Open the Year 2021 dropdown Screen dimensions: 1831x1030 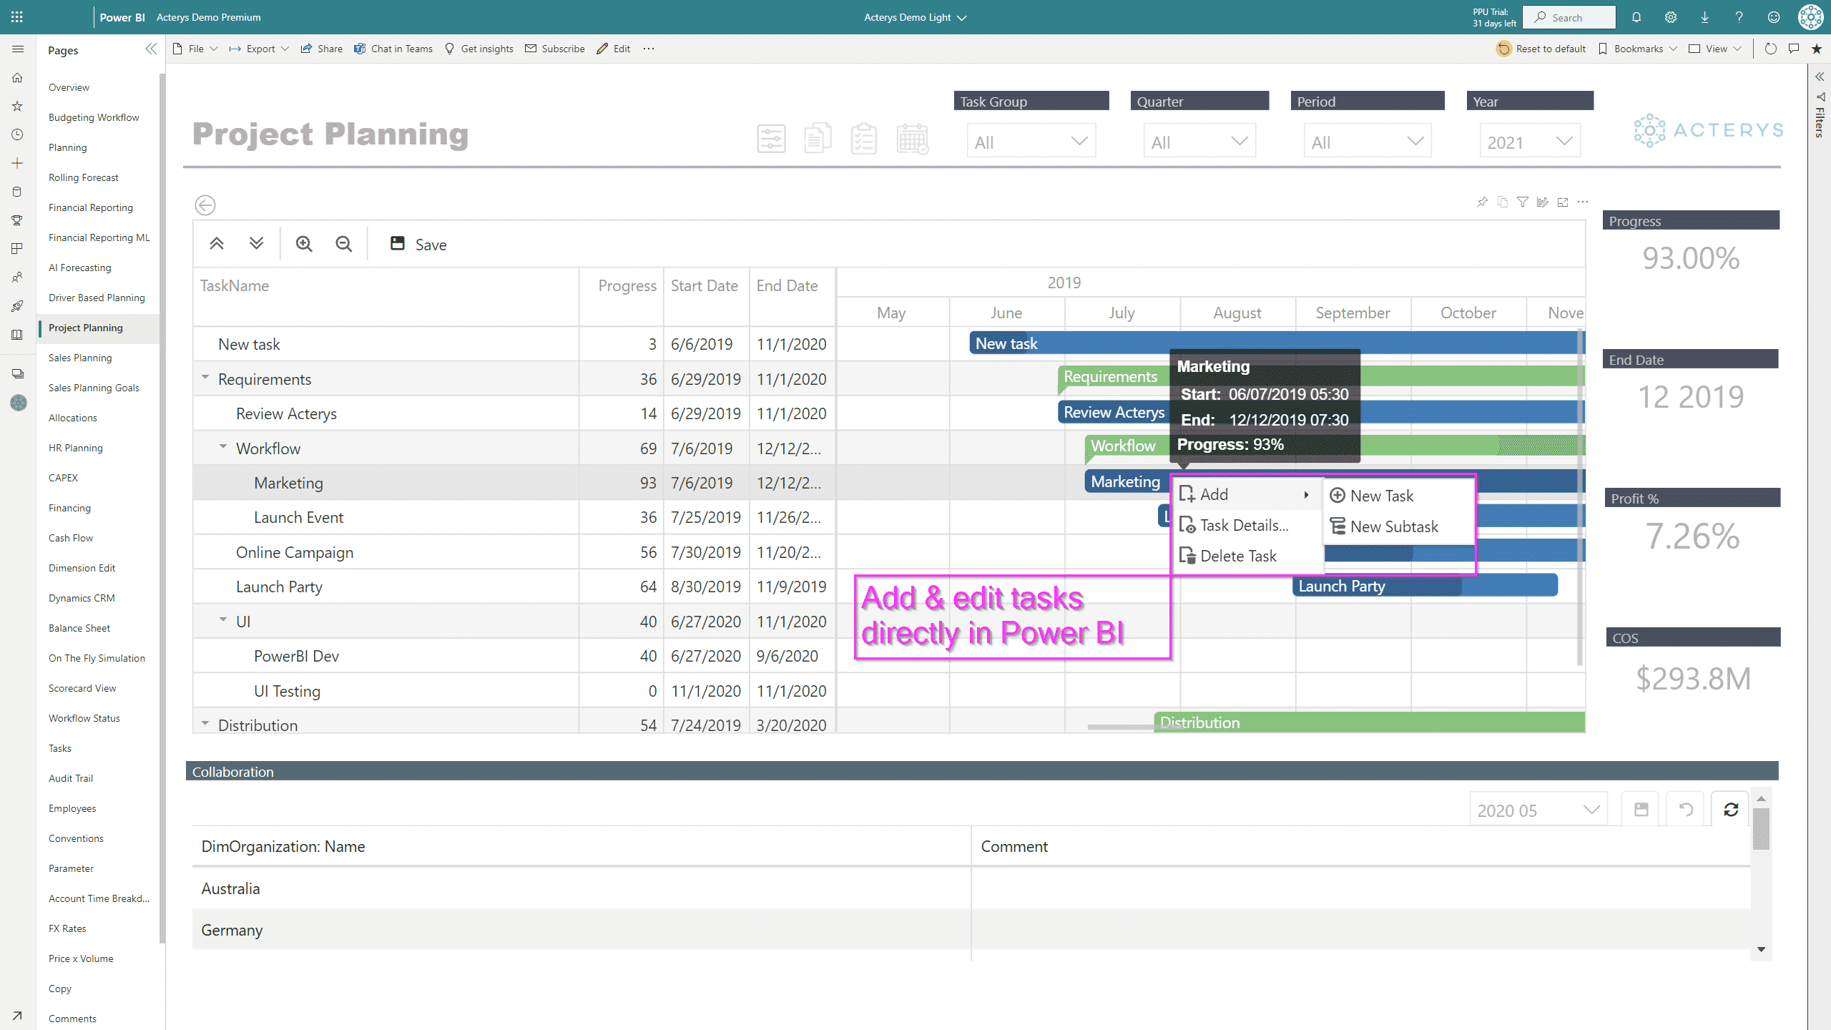[x=1529, y=142]
